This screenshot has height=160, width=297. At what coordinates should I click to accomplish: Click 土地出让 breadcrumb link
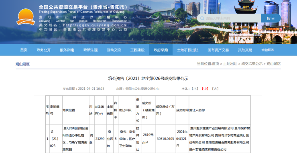pos(230,64)
